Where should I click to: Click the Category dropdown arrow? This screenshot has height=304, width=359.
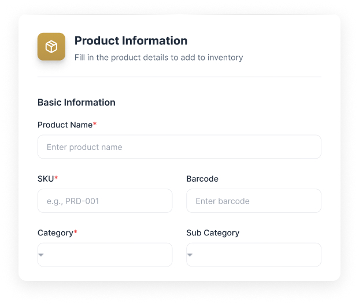[41, 254]
